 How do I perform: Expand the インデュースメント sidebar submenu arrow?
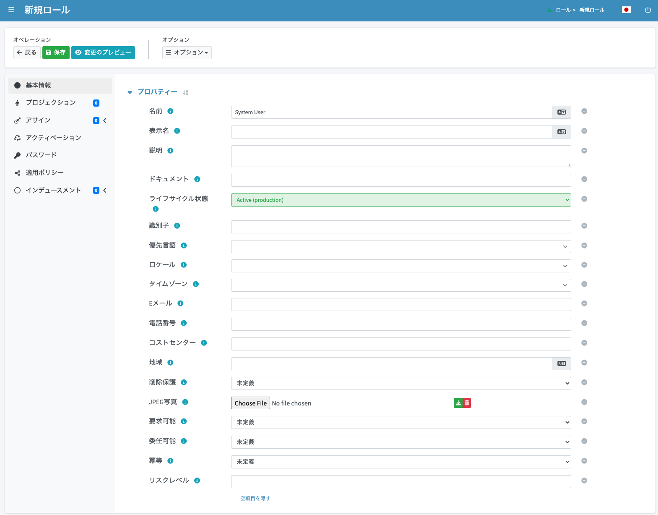[105, 190]
